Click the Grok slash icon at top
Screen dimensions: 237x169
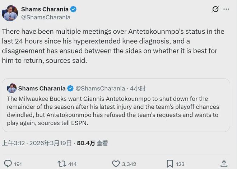215,9
